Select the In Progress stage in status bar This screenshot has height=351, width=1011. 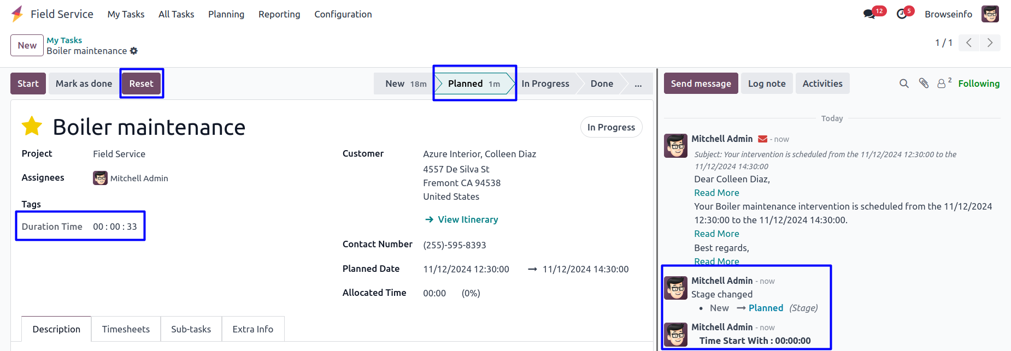click(545, 84)
